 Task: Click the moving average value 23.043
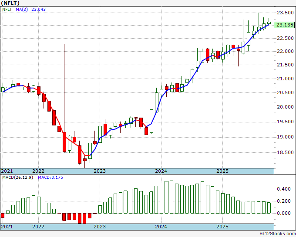click(x=38, y=10)
